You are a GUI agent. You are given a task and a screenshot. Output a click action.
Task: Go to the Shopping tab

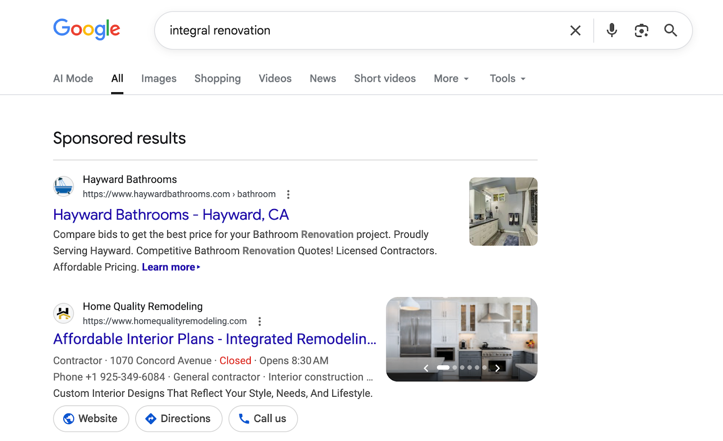217,79
